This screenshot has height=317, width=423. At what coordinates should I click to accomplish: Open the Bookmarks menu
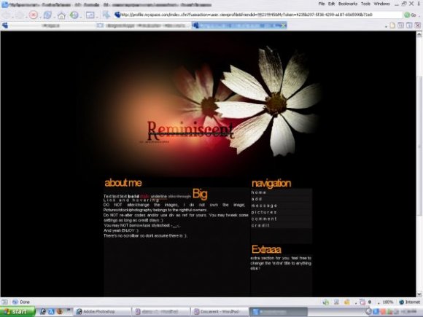348,4
